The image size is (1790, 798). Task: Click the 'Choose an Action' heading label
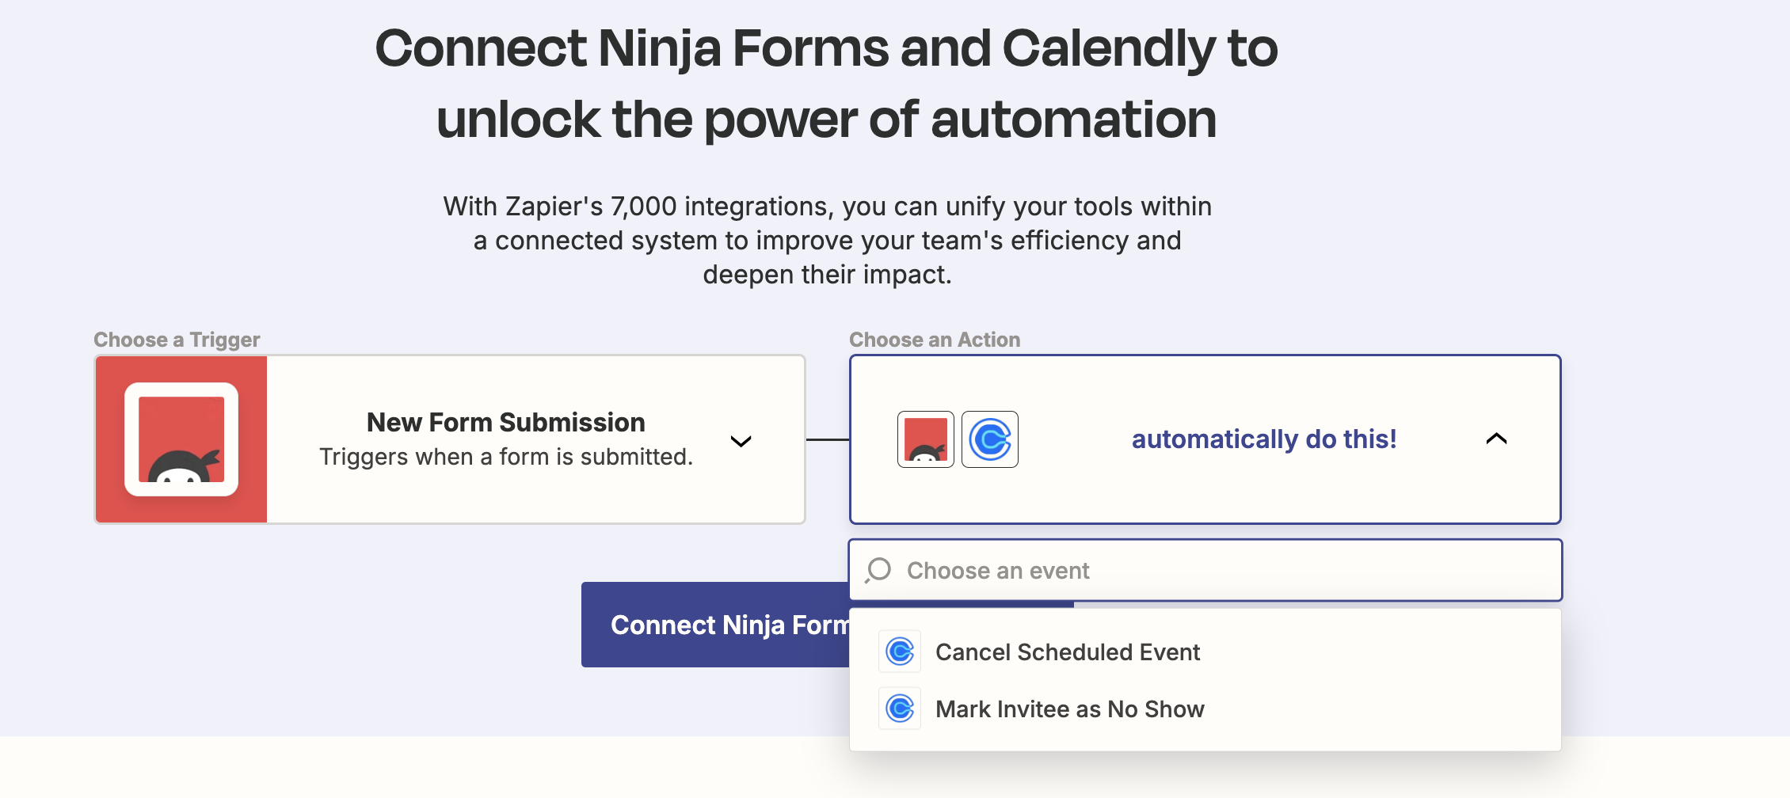point(935,340)
